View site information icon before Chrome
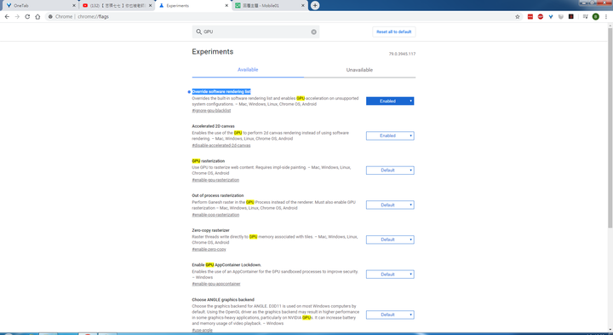Screen dimensions: 613x335 pyautogui.click(x=50, y=17)
